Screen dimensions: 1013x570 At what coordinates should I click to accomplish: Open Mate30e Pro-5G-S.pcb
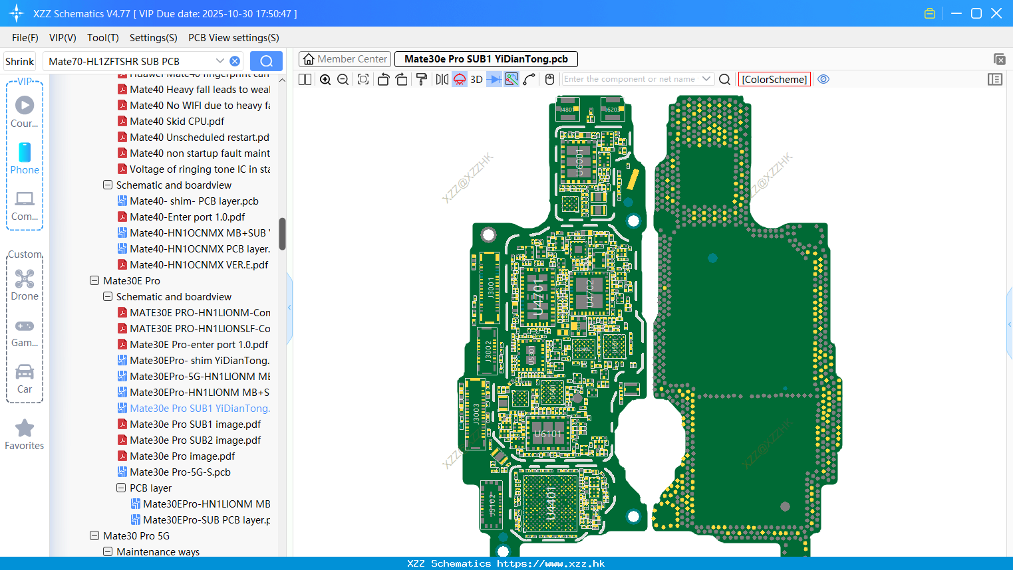click(x=180, y=472)
